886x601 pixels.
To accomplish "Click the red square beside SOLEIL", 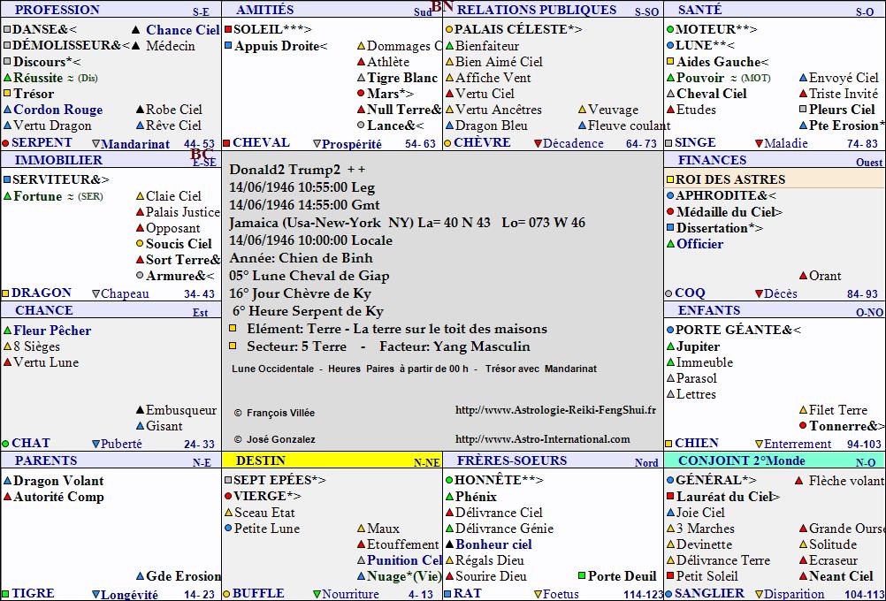I will [228, 29].
